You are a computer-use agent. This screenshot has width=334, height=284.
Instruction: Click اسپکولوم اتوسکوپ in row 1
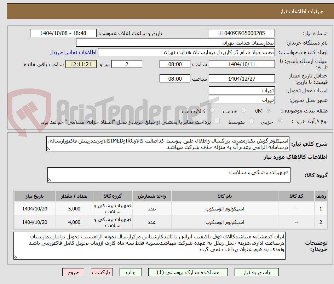tap(225, 209)
